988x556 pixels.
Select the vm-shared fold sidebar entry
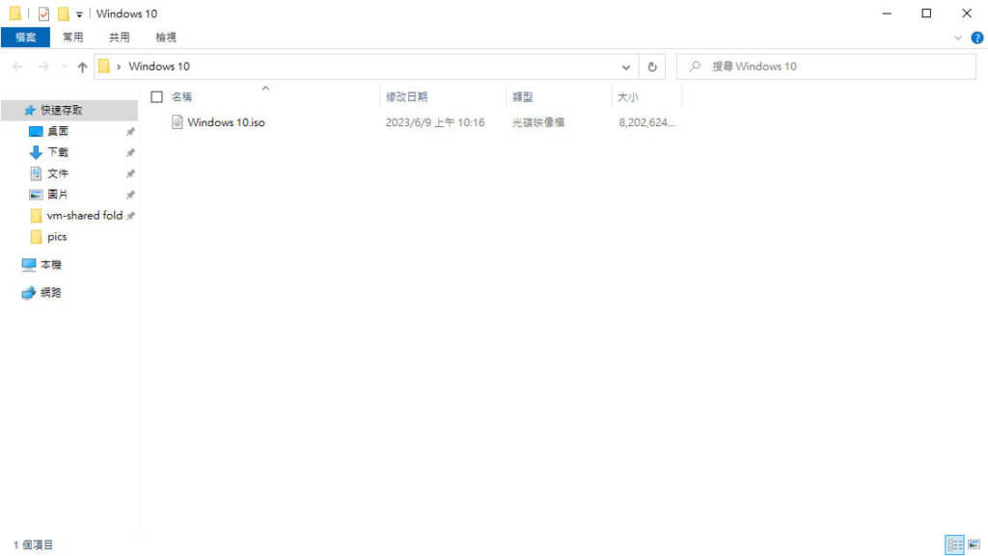(85, 216)
